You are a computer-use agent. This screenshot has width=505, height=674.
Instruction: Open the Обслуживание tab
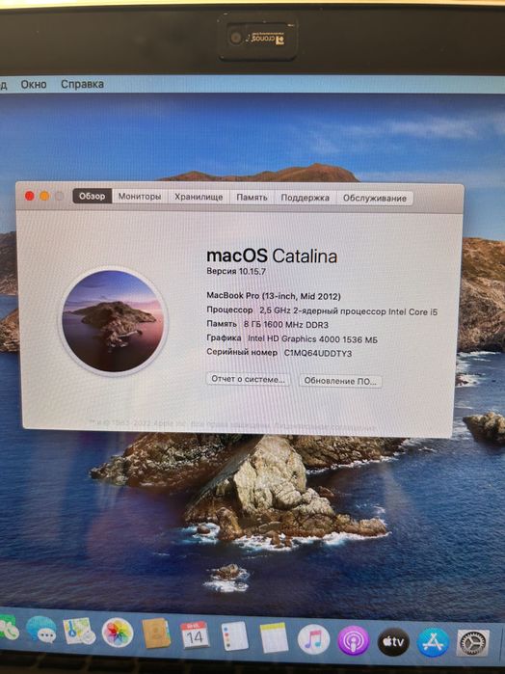374,199
